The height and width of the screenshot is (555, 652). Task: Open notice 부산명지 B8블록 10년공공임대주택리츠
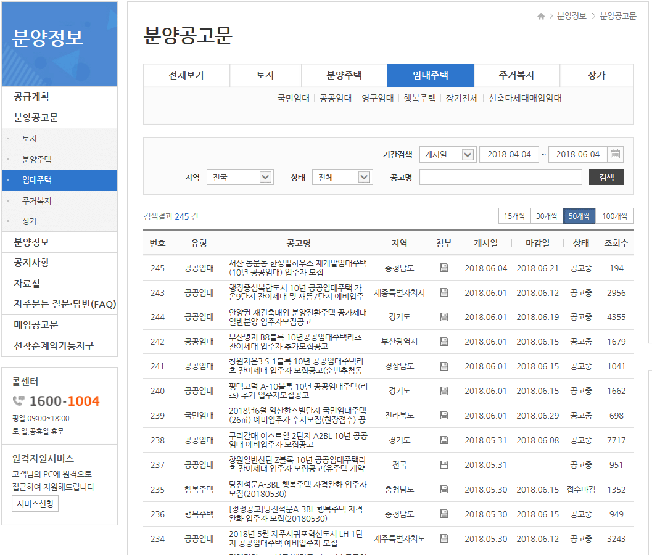(x=295, y=342)
